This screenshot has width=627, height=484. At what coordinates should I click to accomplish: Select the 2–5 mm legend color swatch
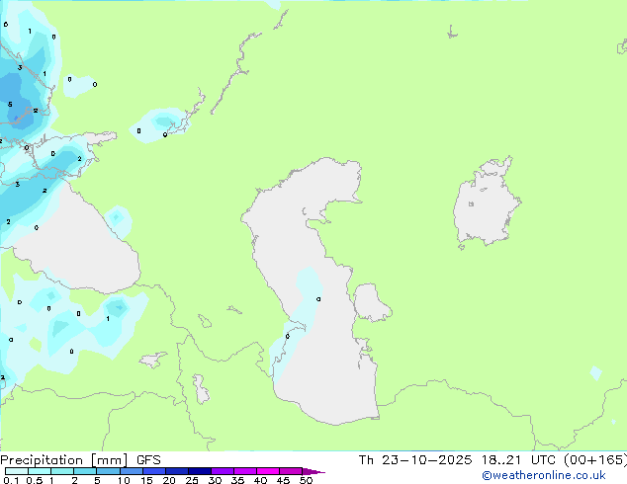[x=85, y=471]
